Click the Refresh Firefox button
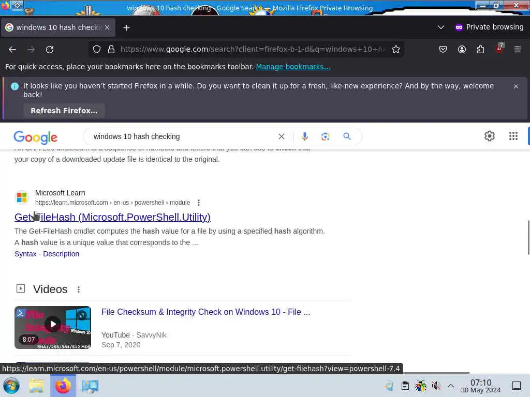 [x=64, y=111]
